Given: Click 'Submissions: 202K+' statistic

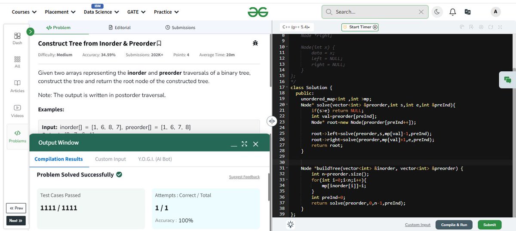Looking at the screenshot, I should click(x=144, y=55).
